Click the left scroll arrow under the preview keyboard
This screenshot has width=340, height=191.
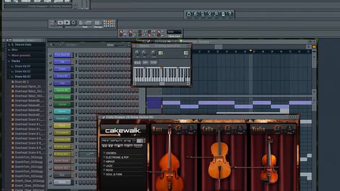pyautogui.click(x=134, y=84)
